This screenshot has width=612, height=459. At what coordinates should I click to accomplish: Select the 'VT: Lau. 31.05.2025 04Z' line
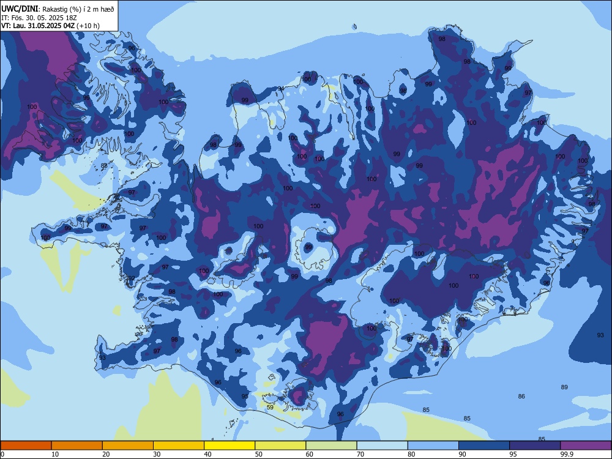coord(38,26)
